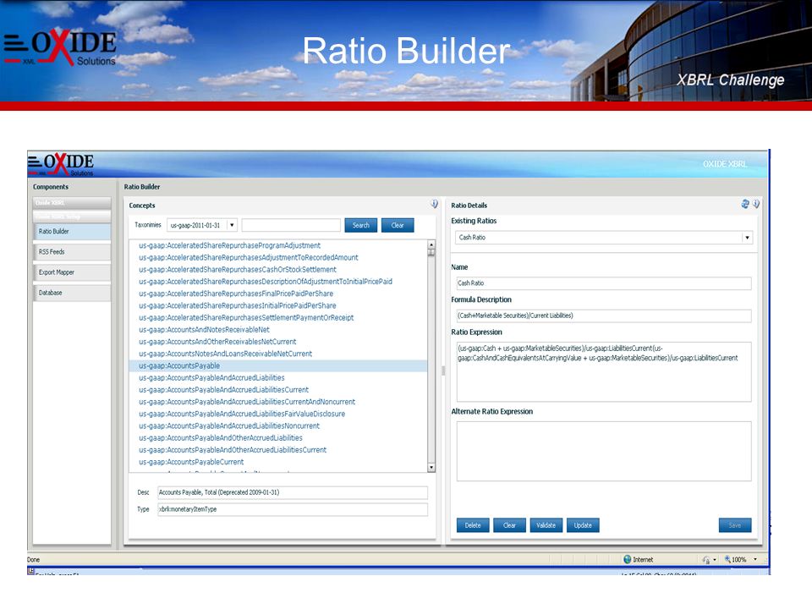Viewport: 812px width, 609px height.
Task: Open the zoom level dropdown arrow beside 100%
Action: [x=755, y=559]
